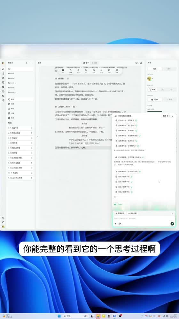Viewport: 179px width, 319px height.
Task: Toggle the day marker on scene 1 校园广场
Action: (31, 128)
